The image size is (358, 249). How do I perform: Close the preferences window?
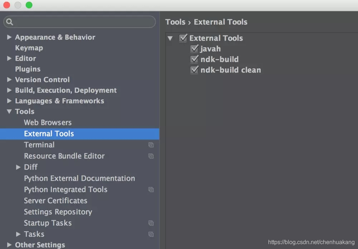pos(6,5)
